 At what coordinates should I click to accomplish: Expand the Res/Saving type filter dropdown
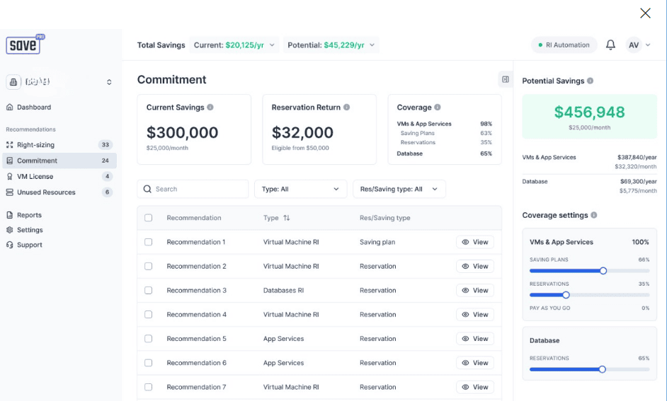click(x=399, y=189)
